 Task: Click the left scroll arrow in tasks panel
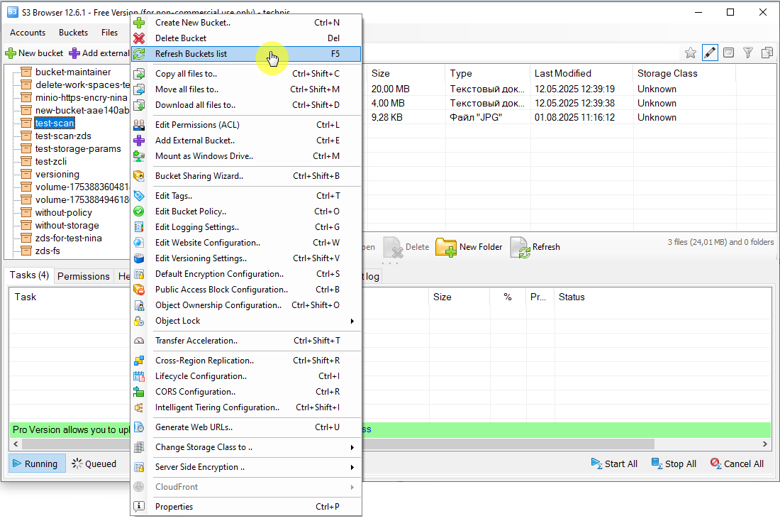pyautogui.click(x=16, y=444)
